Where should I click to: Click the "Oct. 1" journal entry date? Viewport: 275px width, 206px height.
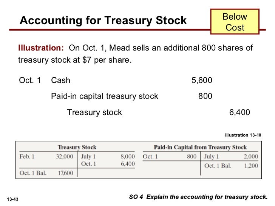[x=30, y=80]
